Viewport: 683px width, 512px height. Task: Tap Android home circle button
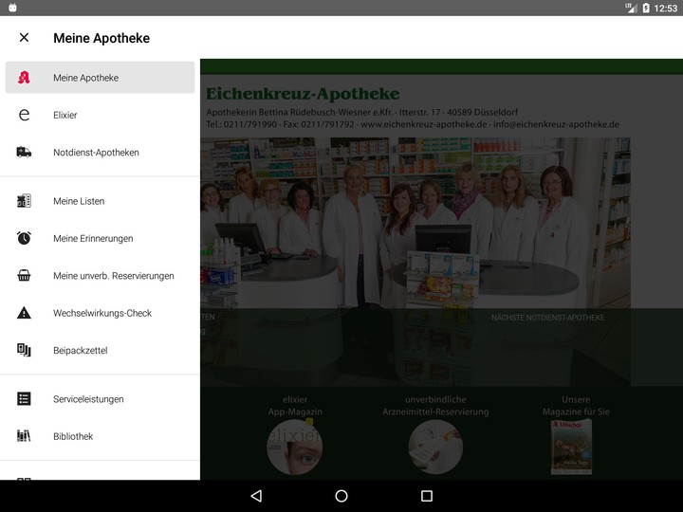(x=341, y=496)
